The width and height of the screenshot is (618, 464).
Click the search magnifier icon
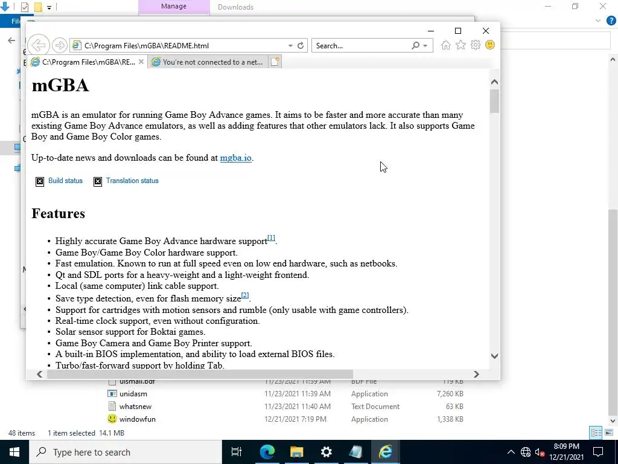[x=415, y=45]
